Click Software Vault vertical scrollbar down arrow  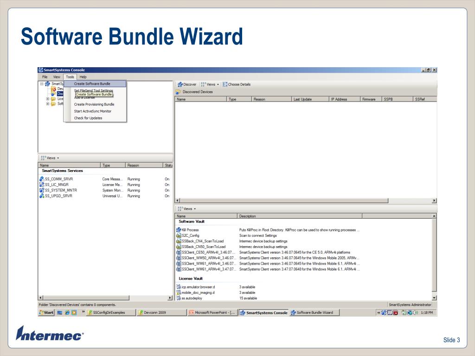click(x=434, y=298)
